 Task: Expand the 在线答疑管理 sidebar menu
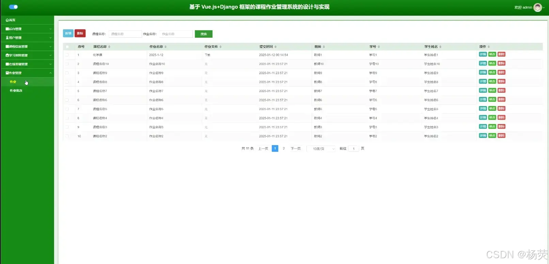tap(27, 64)
